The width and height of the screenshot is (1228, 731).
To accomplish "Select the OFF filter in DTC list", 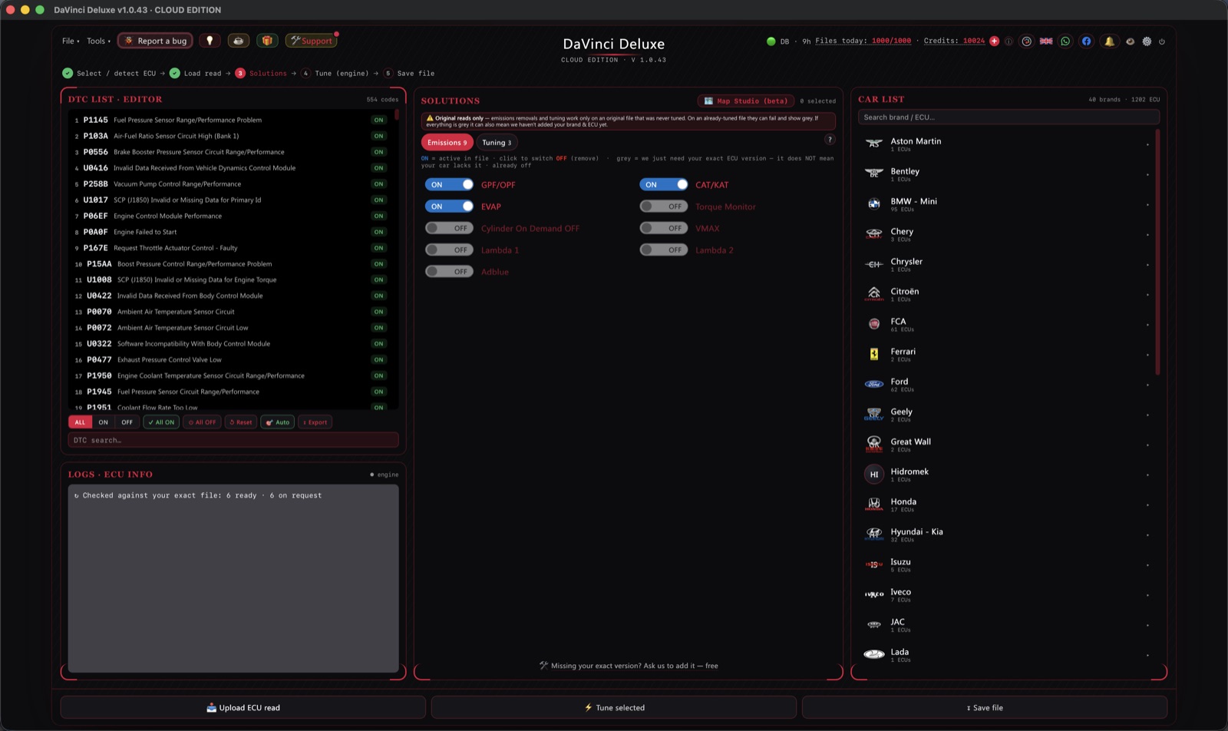I will 127,422.
